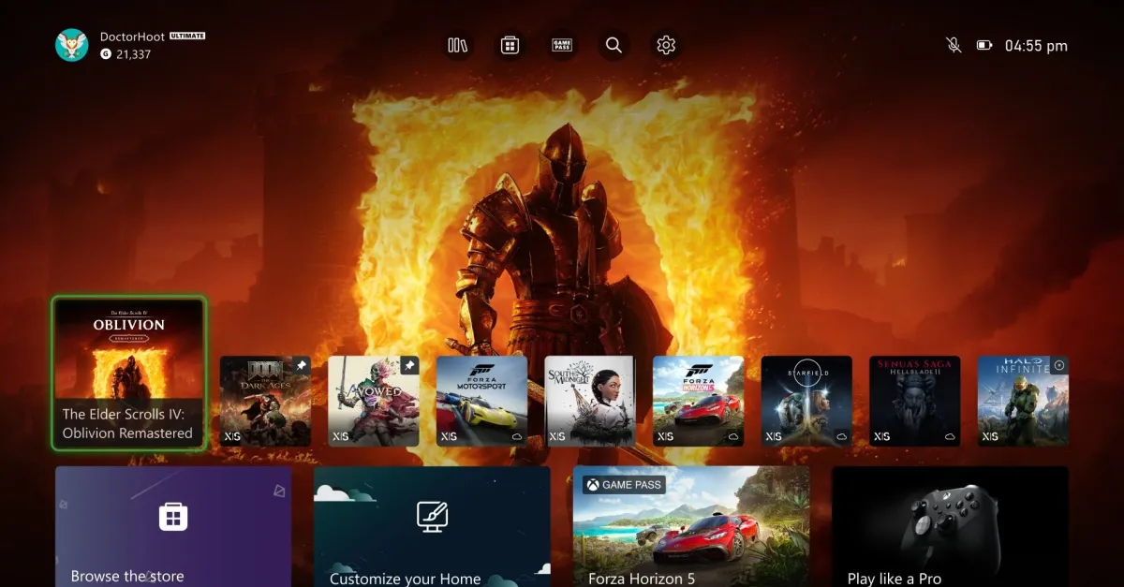The height and width of the screenshot is (587, 1124).
Task: Click the controller battery indicator
Action: click(983, 44)
